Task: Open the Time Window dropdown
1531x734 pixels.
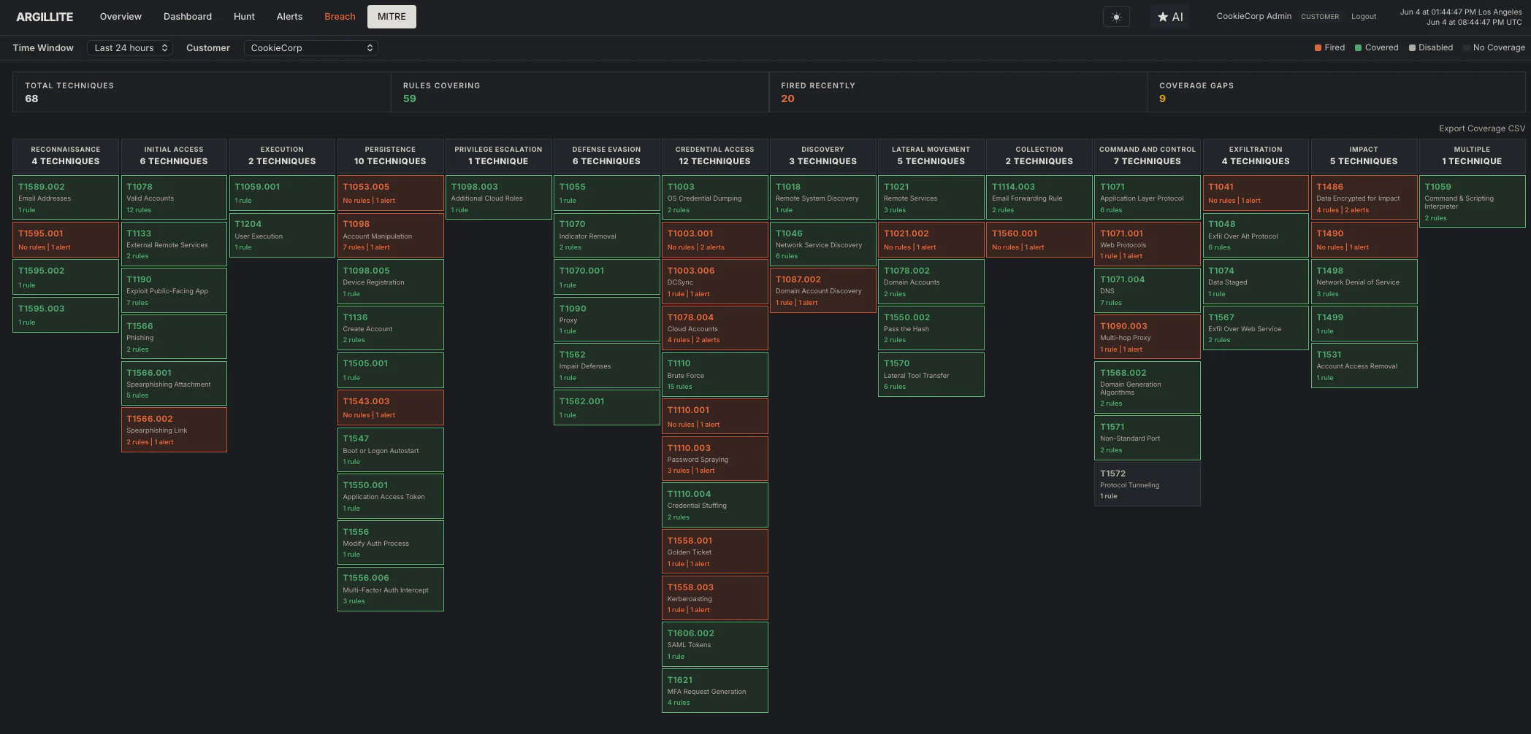Action: tap(130, 47)
